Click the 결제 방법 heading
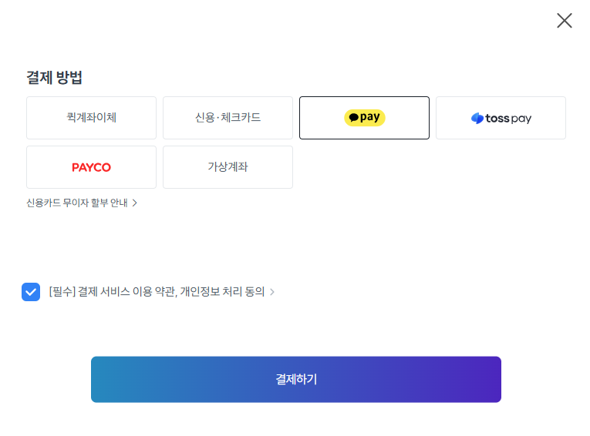This screenshot has width=590, height=436. pos(54,78)
